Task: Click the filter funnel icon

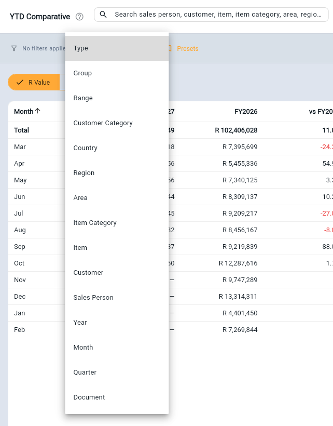Action: tap(14, 48)
